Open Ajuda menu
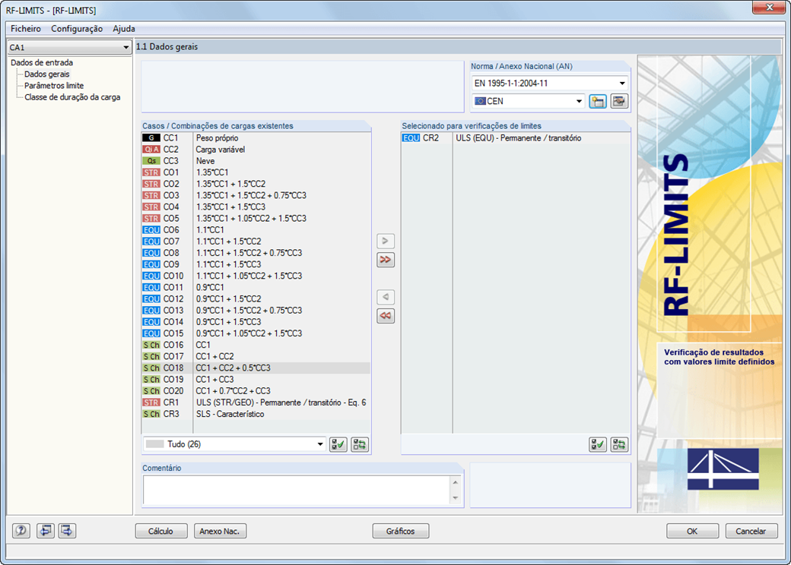 [x=123, y=29]
